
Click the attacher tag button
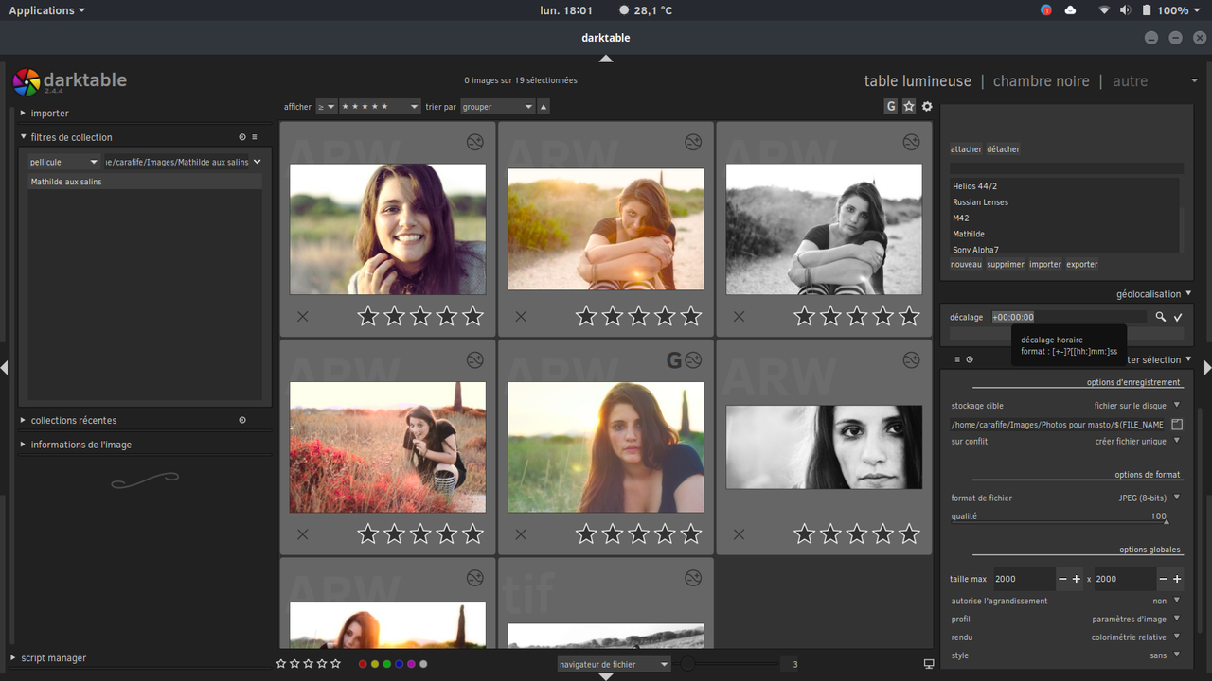click(x=966, y=149)
